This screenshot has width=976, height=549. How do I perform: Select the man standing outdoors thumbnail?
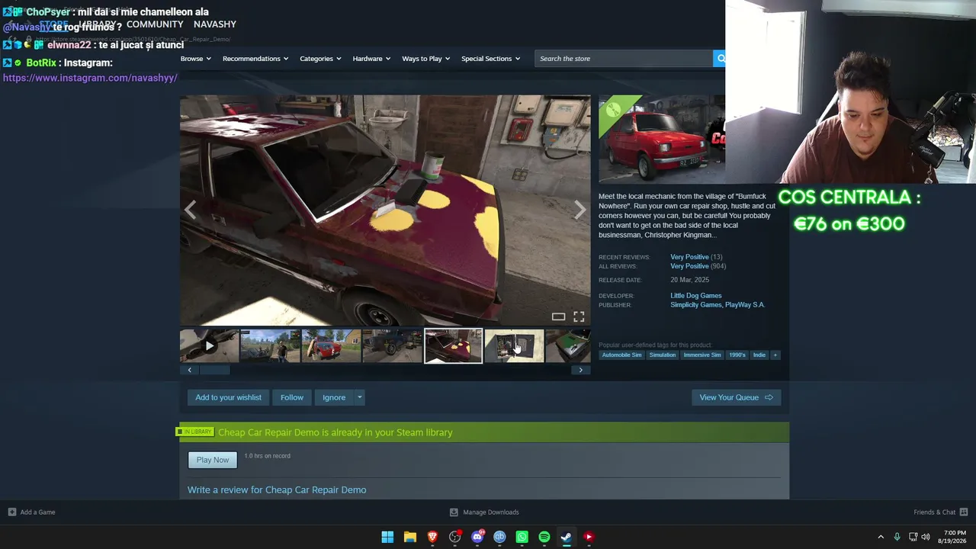coord(270,346)
